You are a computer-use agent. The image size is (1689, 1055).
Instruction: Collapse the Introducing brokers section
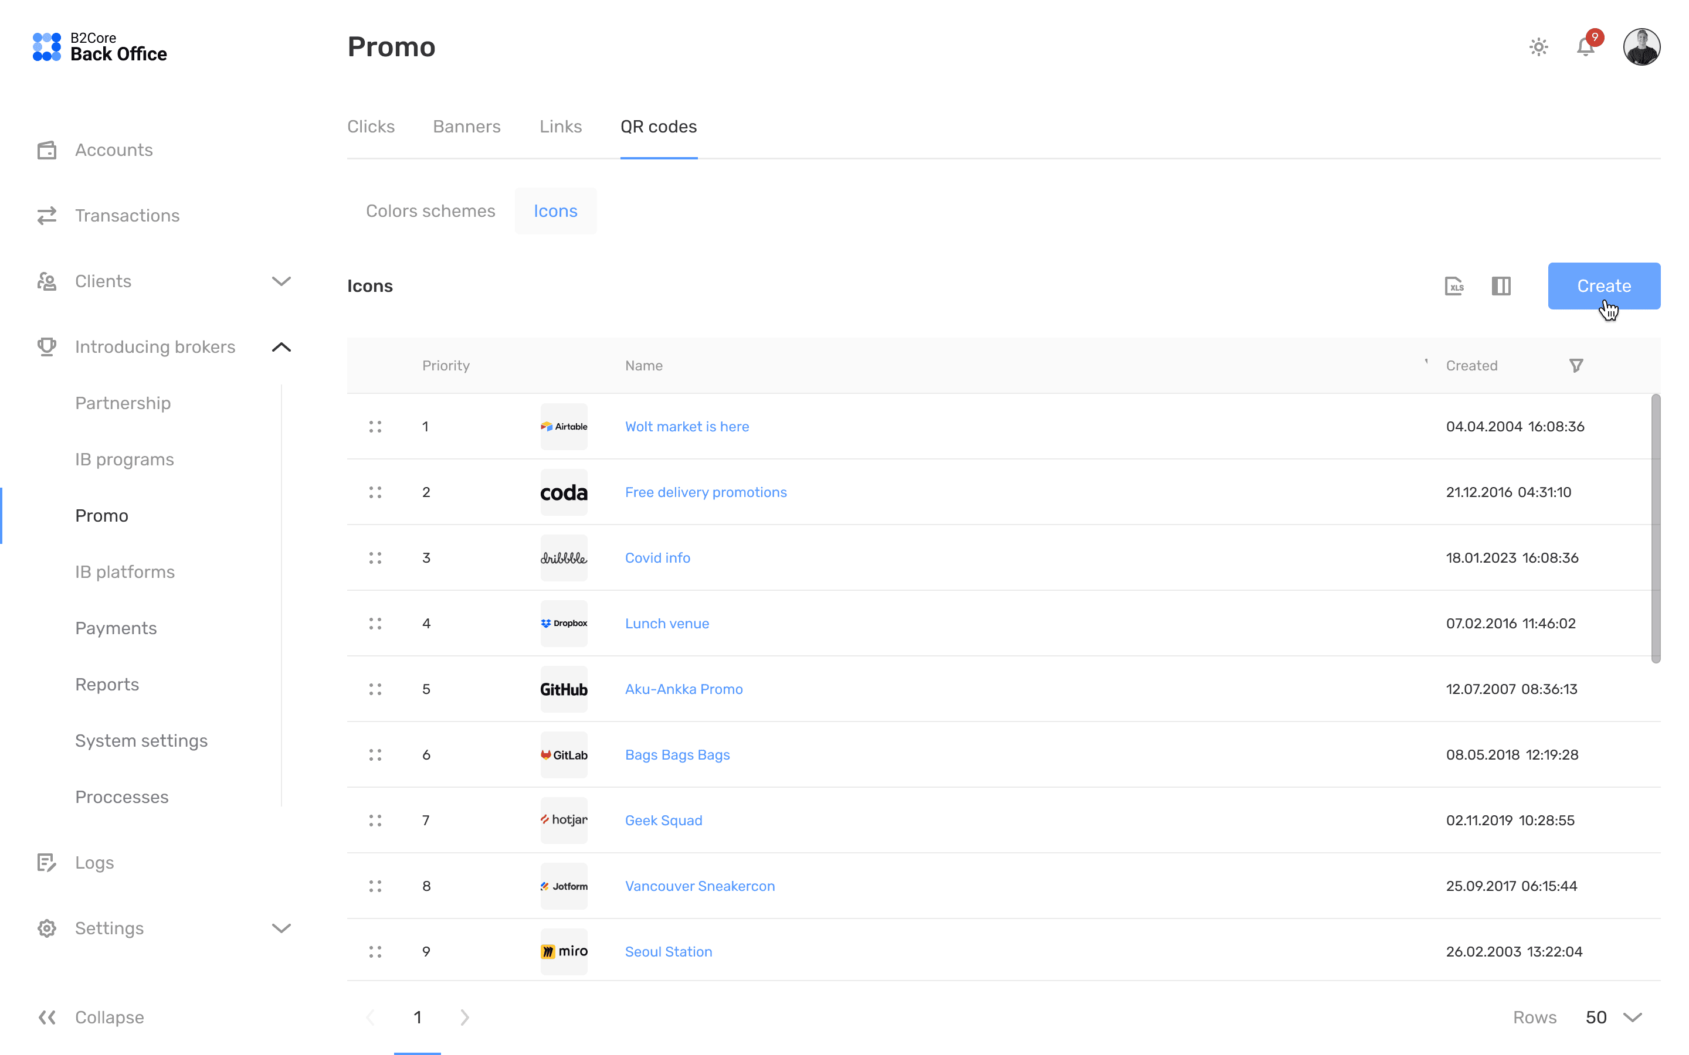281,347
